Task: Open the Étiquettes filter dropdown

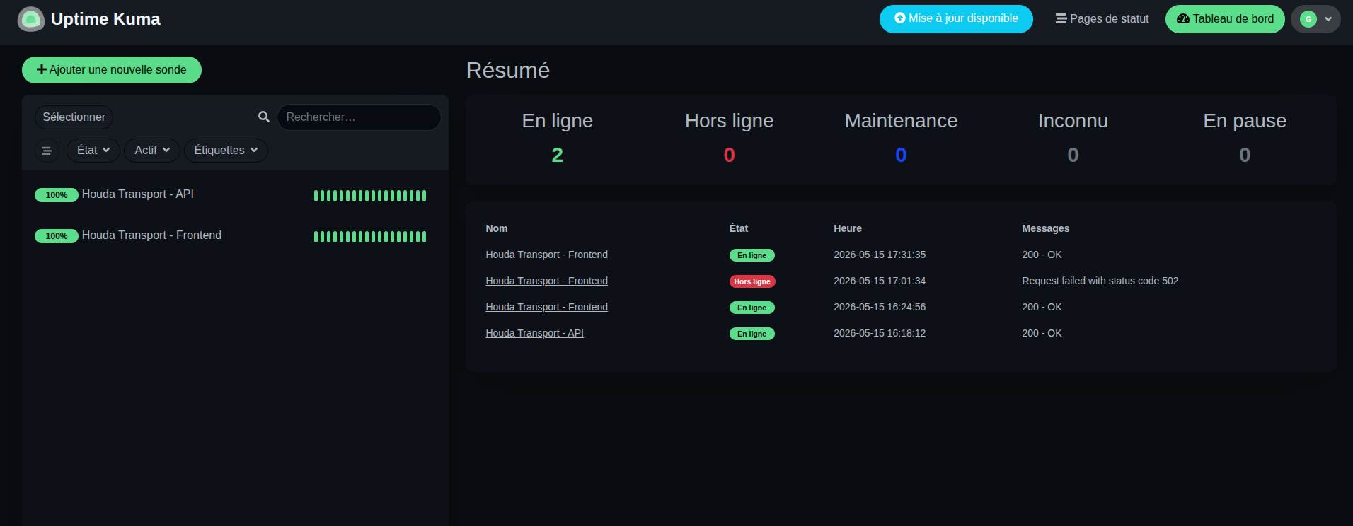Action: [x=226, y=151]
